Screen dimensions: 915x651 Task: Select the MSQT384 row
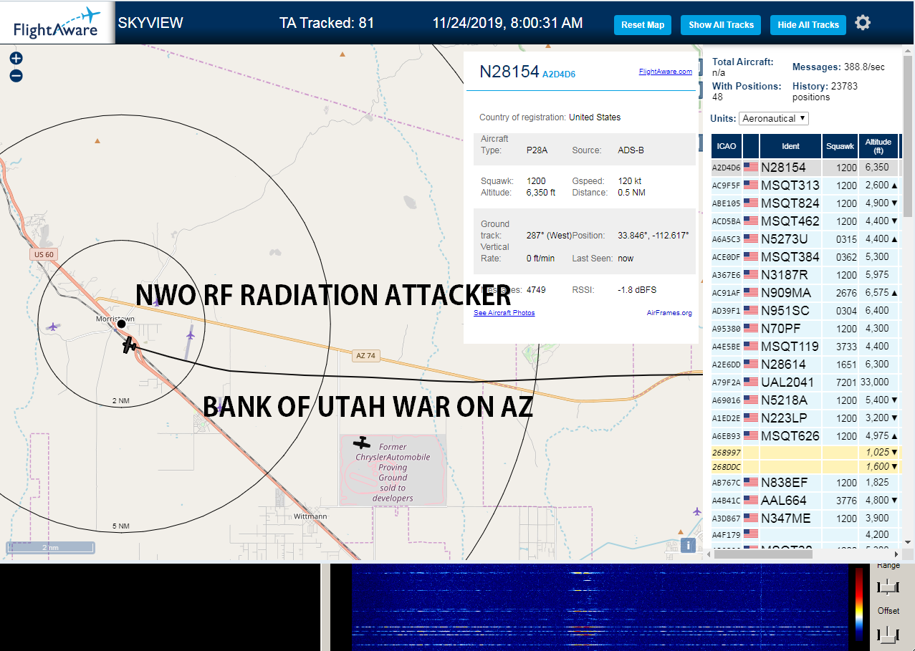pos(805,257)
